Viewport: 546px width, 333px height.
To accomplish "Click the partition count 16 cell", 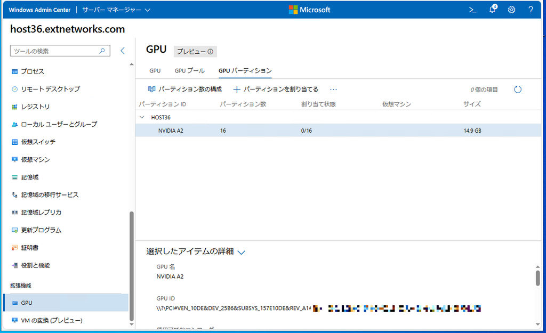I will click(x=223, y=131).
